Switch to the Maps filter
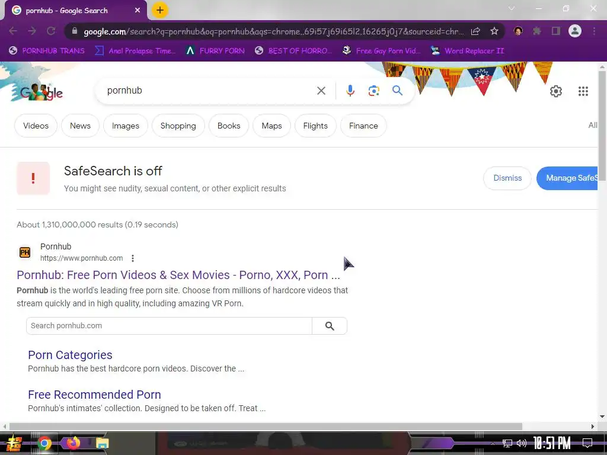The width and height of the screenshot is (607, 455). (271, 126)
